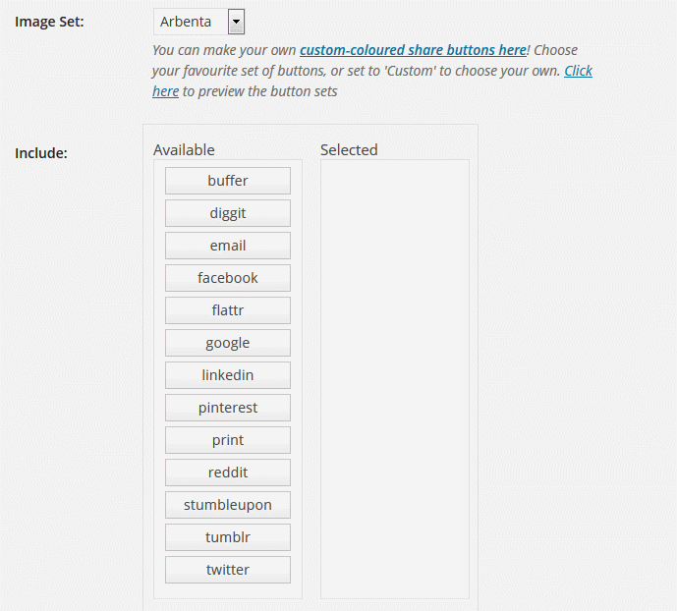The height and width of the screenshot is (611, 677).
Task: Click the google share button
Action: click(228, 343)
